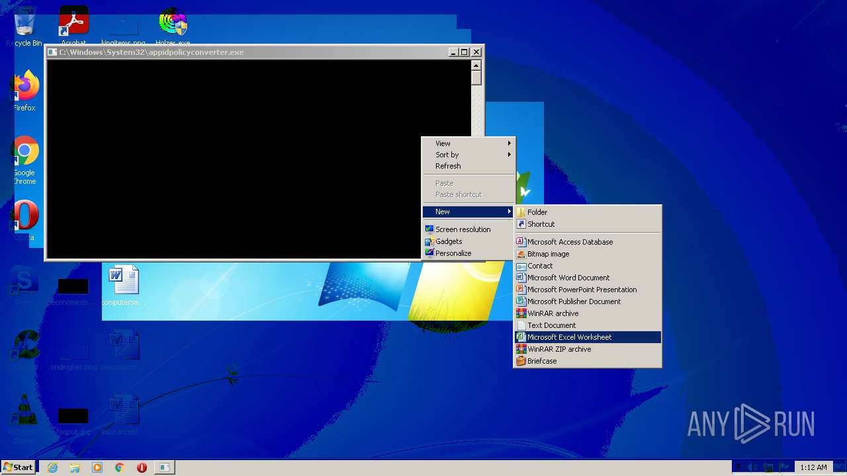The height and width of the screenshot is (476, 847).
Task: Expand the Sort by submenu
Action: 468,155
